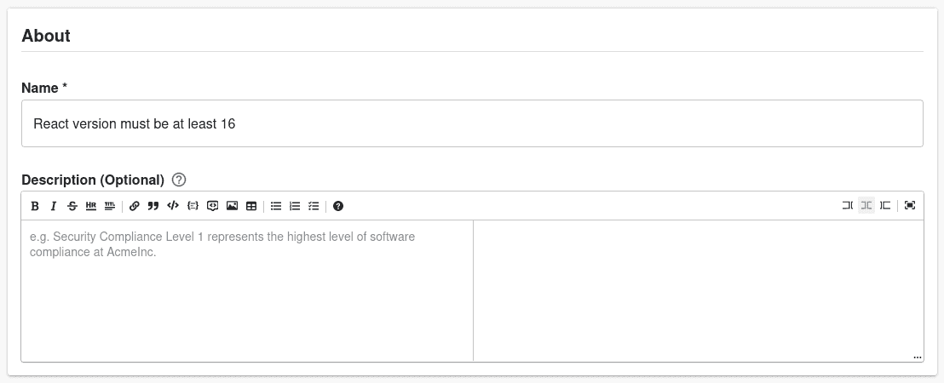944x383 pixels.
Task: Add a checked task list
Action: [x=314, y=206]
